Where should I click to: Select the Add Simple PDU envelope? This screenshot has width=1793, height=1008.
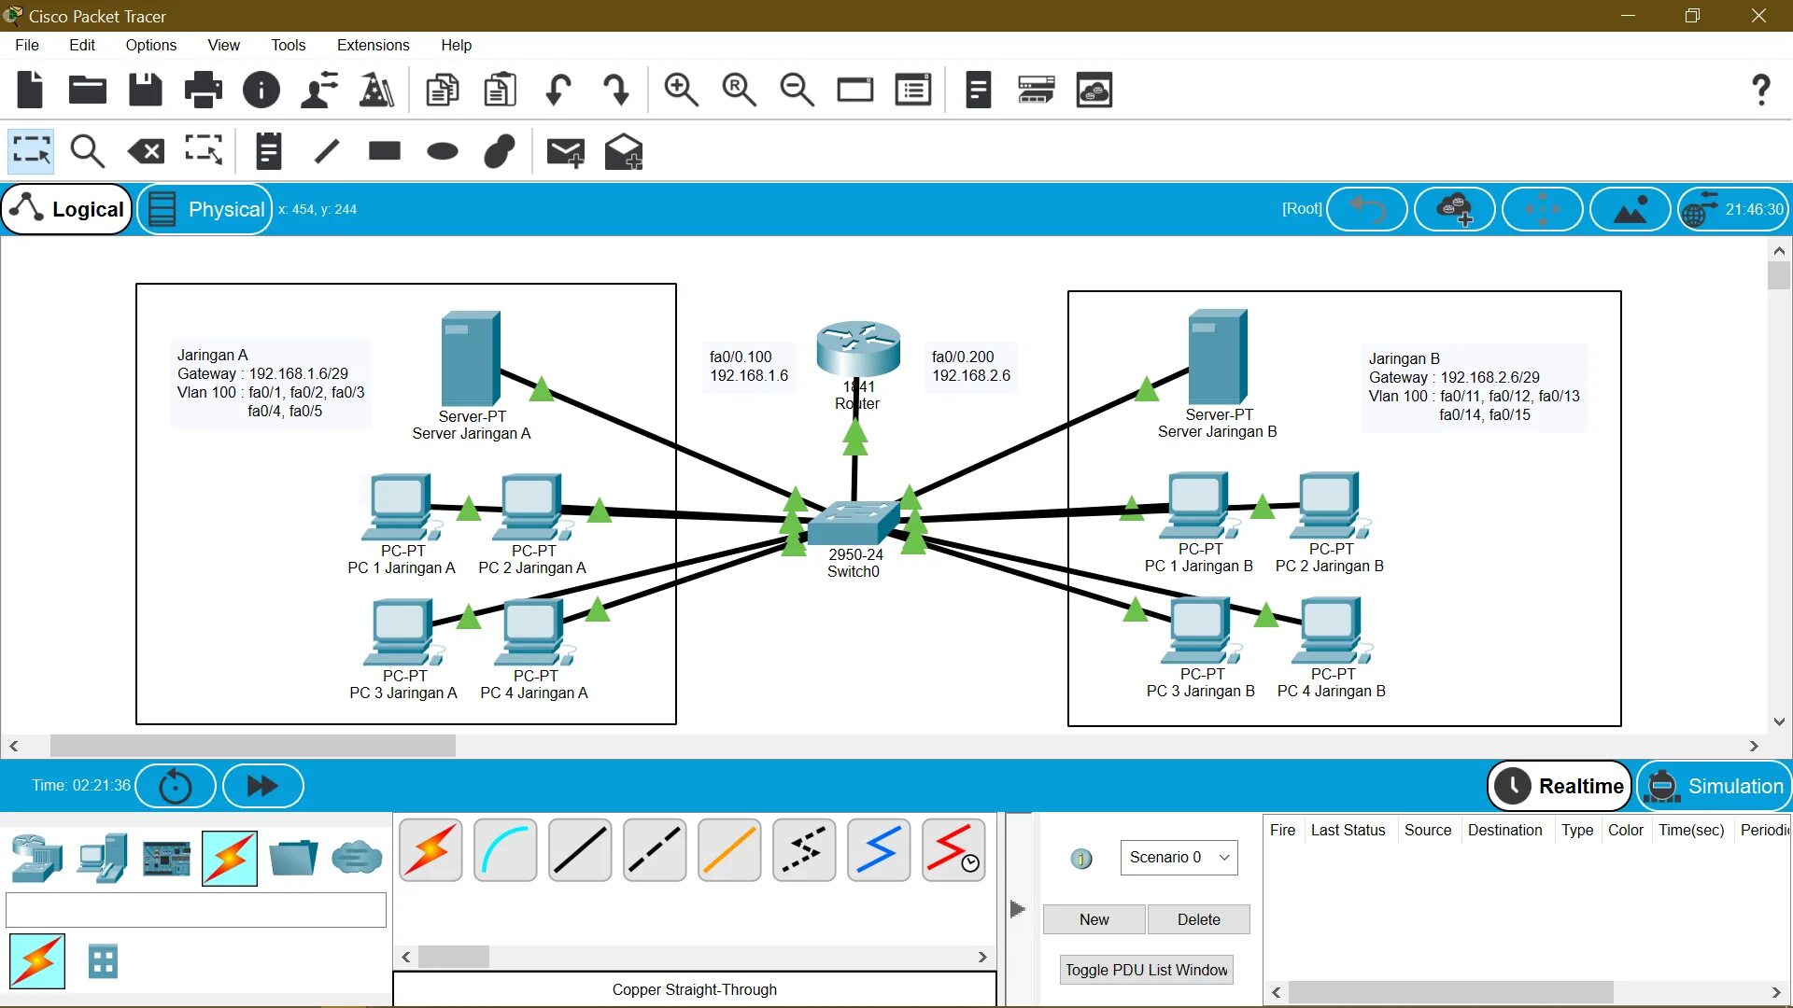click(565, 151)
